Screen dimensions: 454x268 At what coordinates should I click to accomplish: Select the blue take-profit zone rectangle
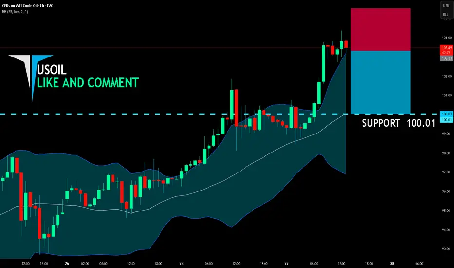380,82
